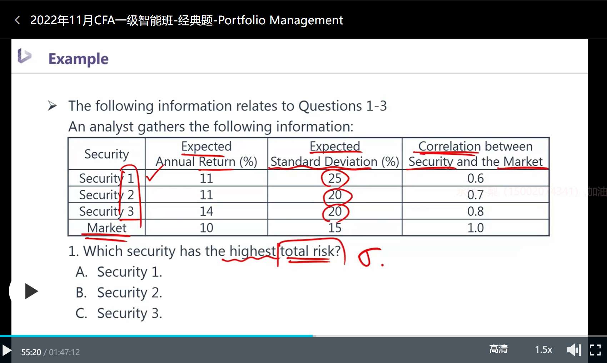
Task: Click the purple logo icon next to Example
Action: tap(24, 56)
